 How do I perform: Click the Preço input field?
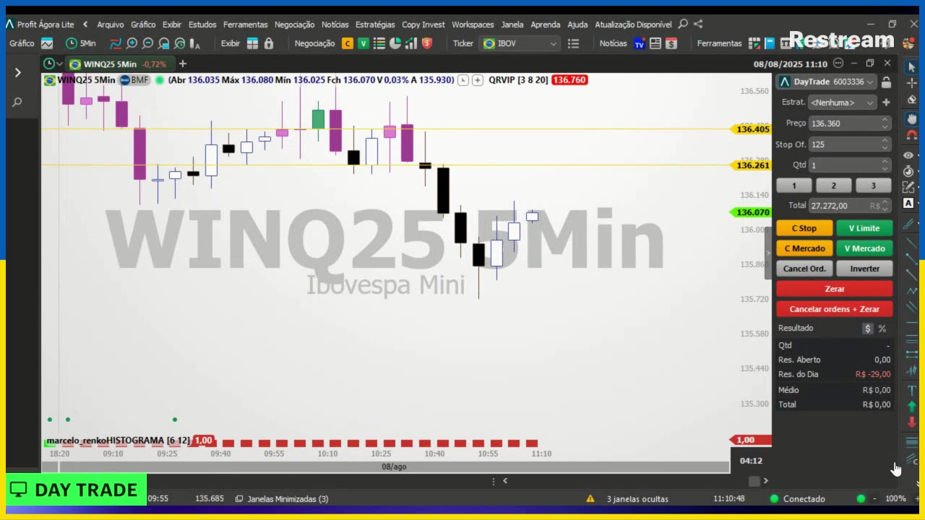tap(850, 123)
